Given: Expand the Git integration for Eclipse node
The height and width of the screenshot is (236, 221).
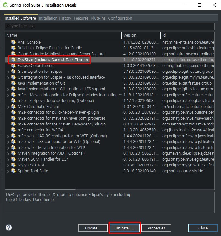Looking at the screenshot, I should [8, 72].
